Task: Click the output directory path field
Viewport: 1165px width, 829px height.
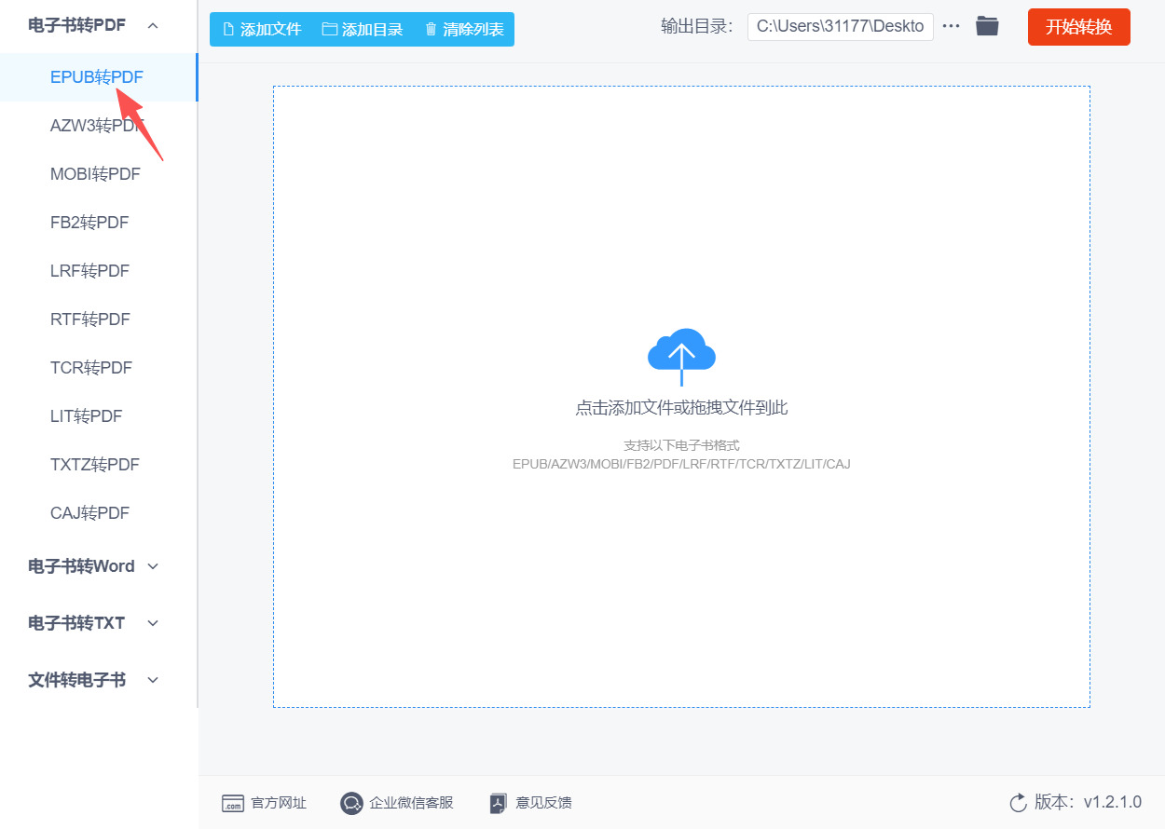Action: tap(841, 27)
